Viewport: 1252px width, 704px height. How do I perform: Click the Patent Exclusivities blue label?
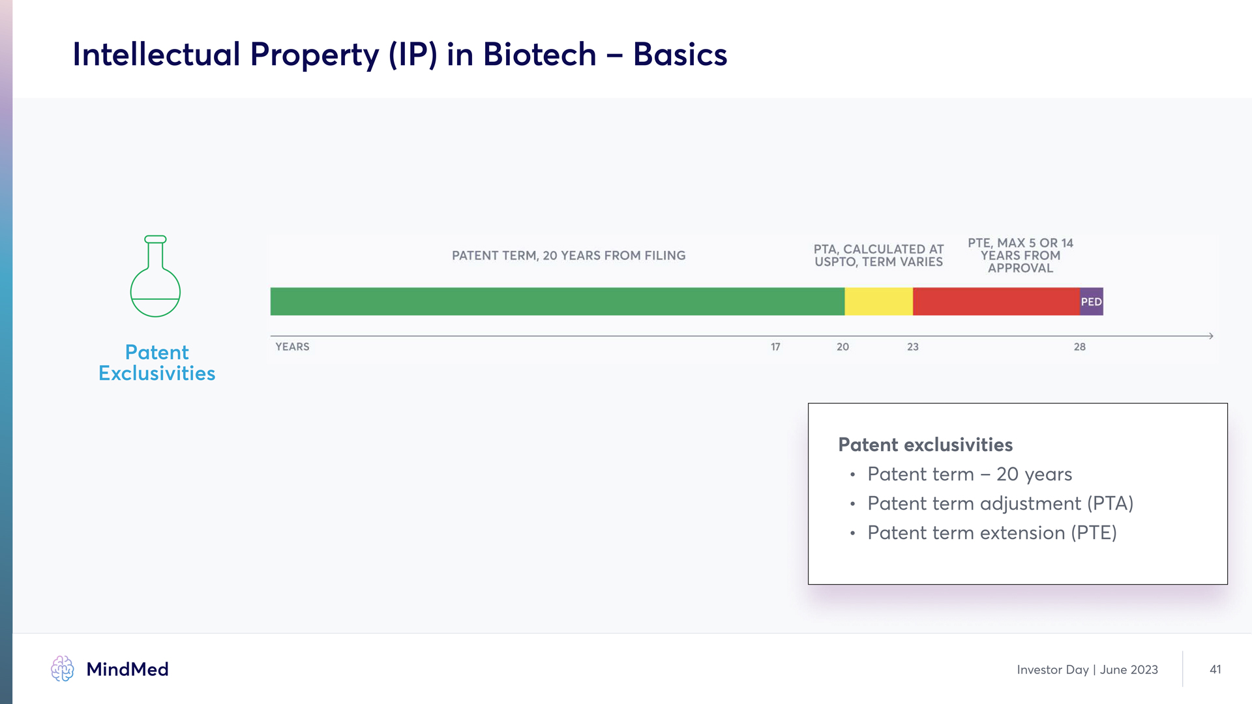(x=156, y=362)
